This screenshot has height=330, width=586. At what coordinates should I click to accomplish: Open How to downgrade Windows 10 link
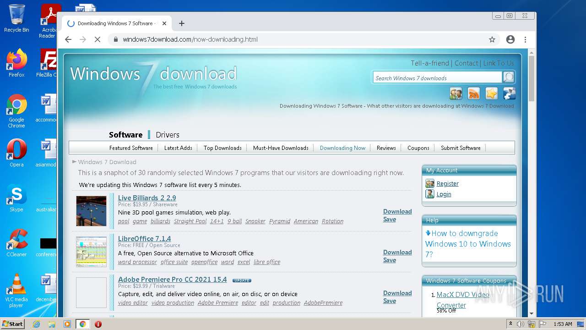[468, 244]
